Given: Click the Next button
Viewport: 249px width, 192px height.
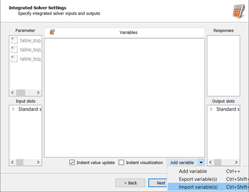Looking at the screenshot, I should (x=158, y=183).
